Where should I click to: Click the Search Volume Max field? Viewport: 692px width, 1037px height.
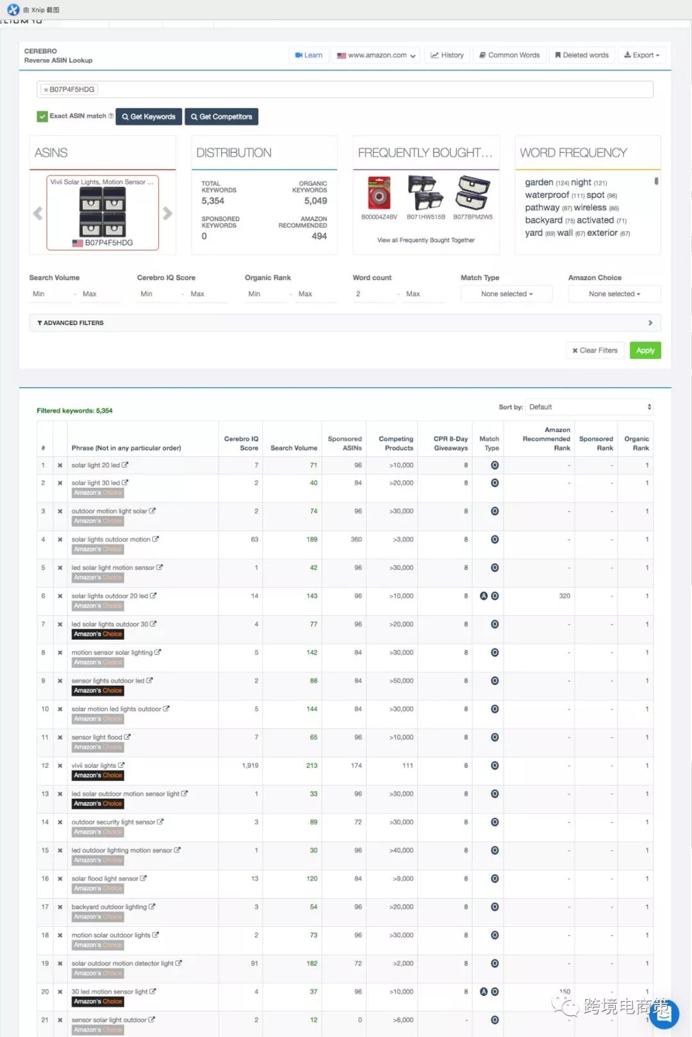[101, 294]
